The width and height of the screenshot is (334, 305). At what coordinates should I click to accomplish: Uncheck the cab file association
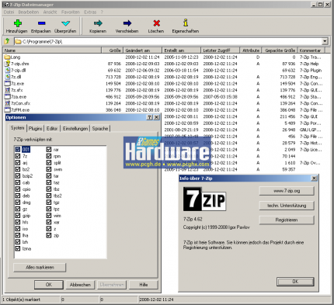click(18, 182)
